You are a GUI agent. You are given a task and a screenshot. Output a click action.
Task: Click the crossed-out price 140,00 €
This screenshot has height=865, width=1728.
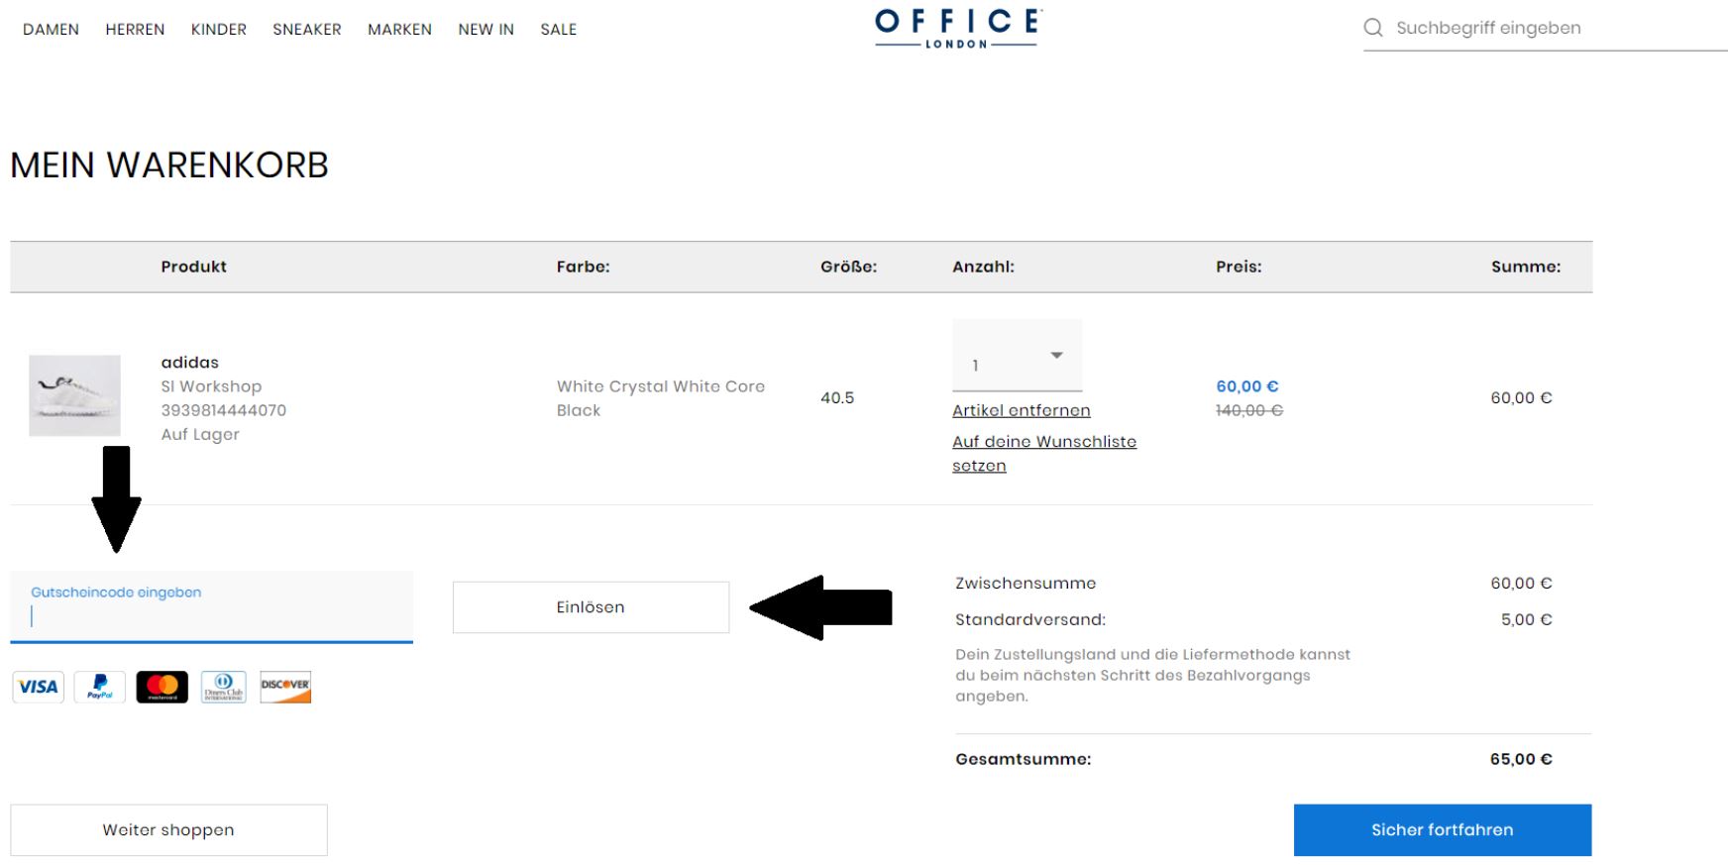(x=1249, y=410)
